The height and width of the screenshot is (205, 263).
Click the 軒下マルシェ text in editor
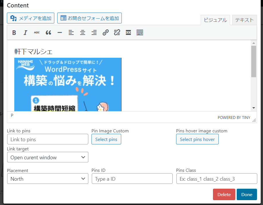coord(33,51)
